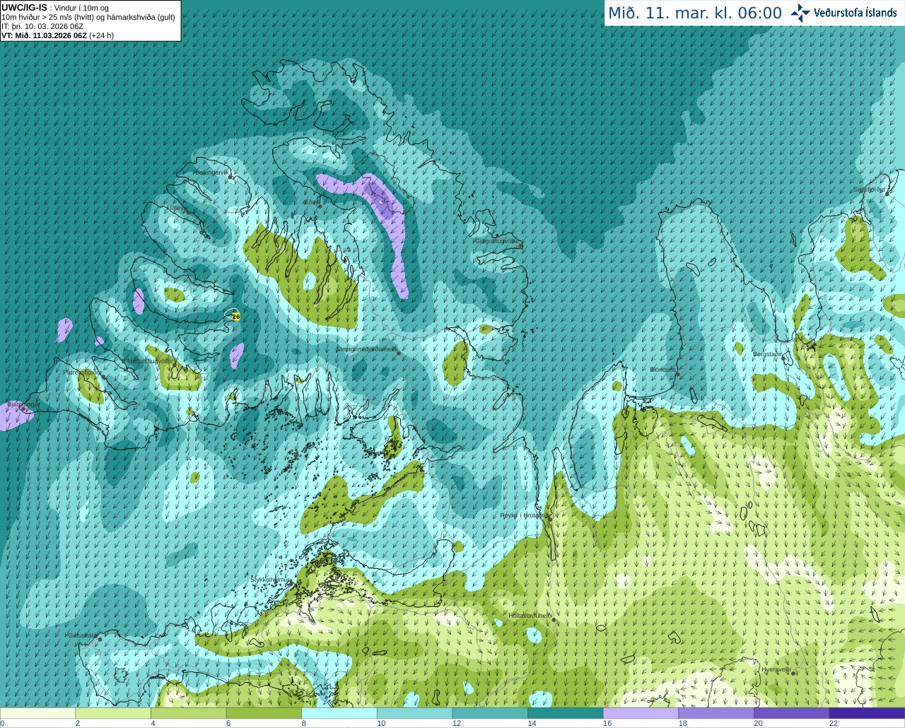This screenshot has height=728, width=905.
Task: Click the Veðurstofa Íslands logo icon
Action: [800, 13]
